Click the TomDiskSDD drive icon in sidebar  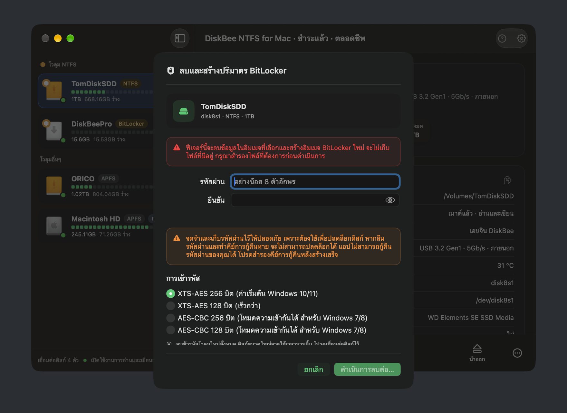tap(54, 91)
